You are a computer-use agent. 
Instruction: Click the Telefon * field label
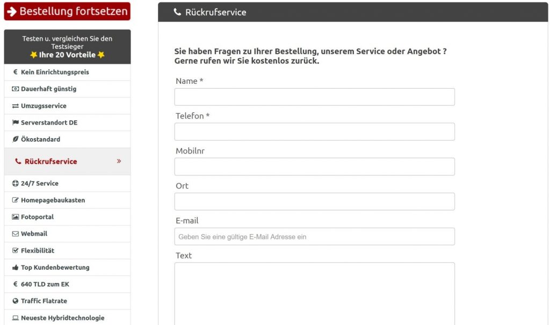193,116
